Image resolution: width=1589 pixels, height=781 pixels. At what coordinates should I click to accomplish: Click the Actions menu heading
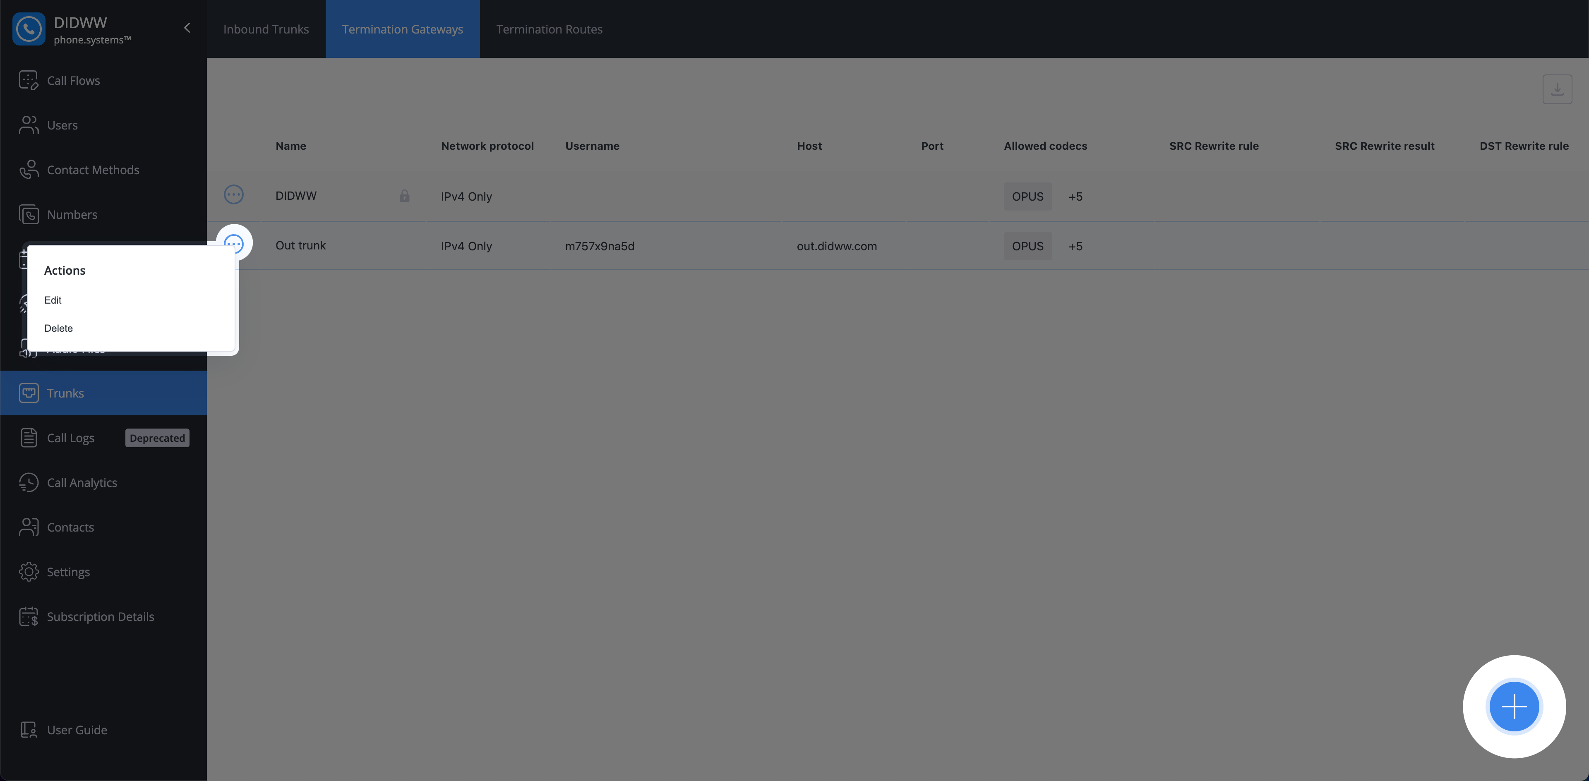(65, 271)
